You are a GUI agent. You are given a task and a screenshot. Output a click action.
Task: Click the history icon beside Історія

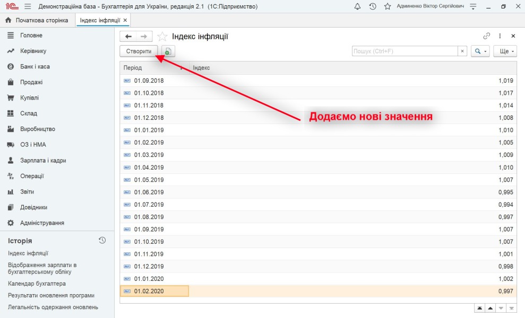click(x=102, y=241)
